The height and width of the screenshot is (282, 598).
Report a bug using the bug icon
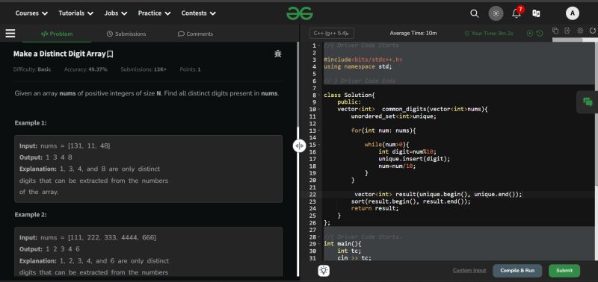pos(277,54)
